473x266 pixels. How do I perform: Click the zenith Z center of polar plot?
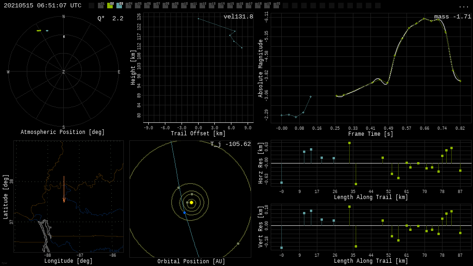coord(64,72)
